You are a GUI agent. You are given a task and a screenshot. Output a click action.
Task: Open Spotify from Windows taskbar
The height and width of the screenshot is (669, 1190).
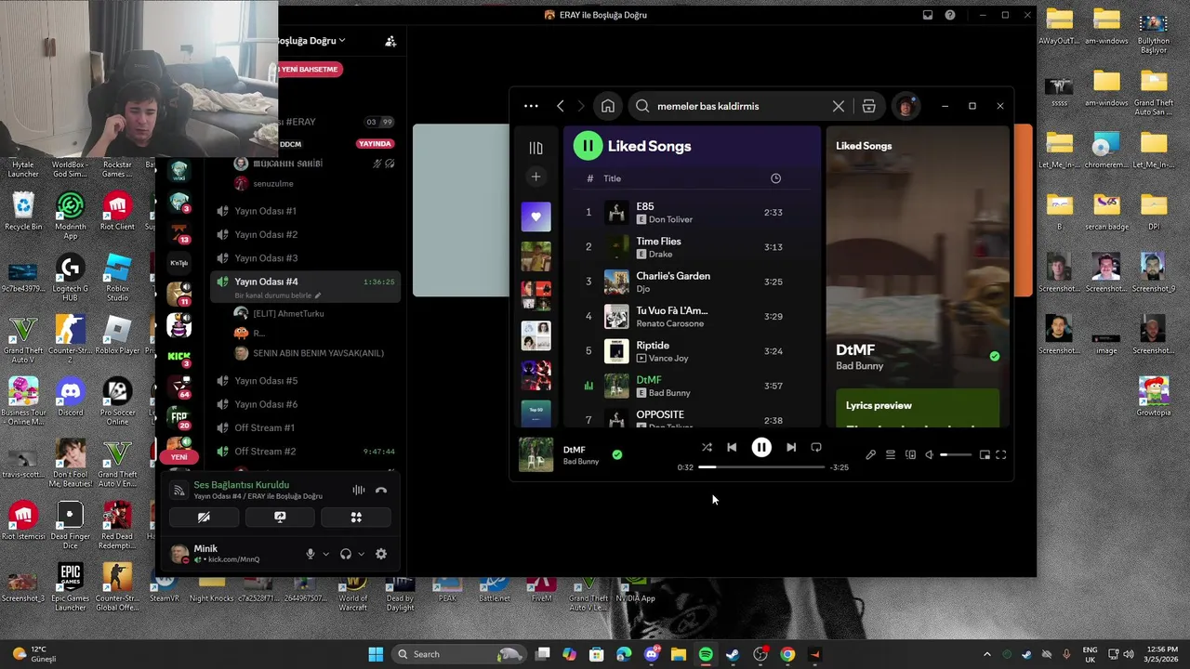(706, 654)
